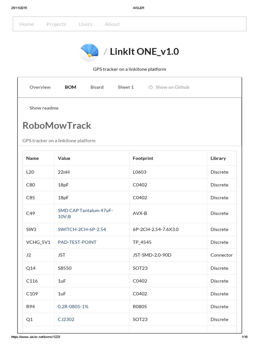
Task: Select the JST-SMD-2.0-90D footprint cell
Action: pos(168,255)
